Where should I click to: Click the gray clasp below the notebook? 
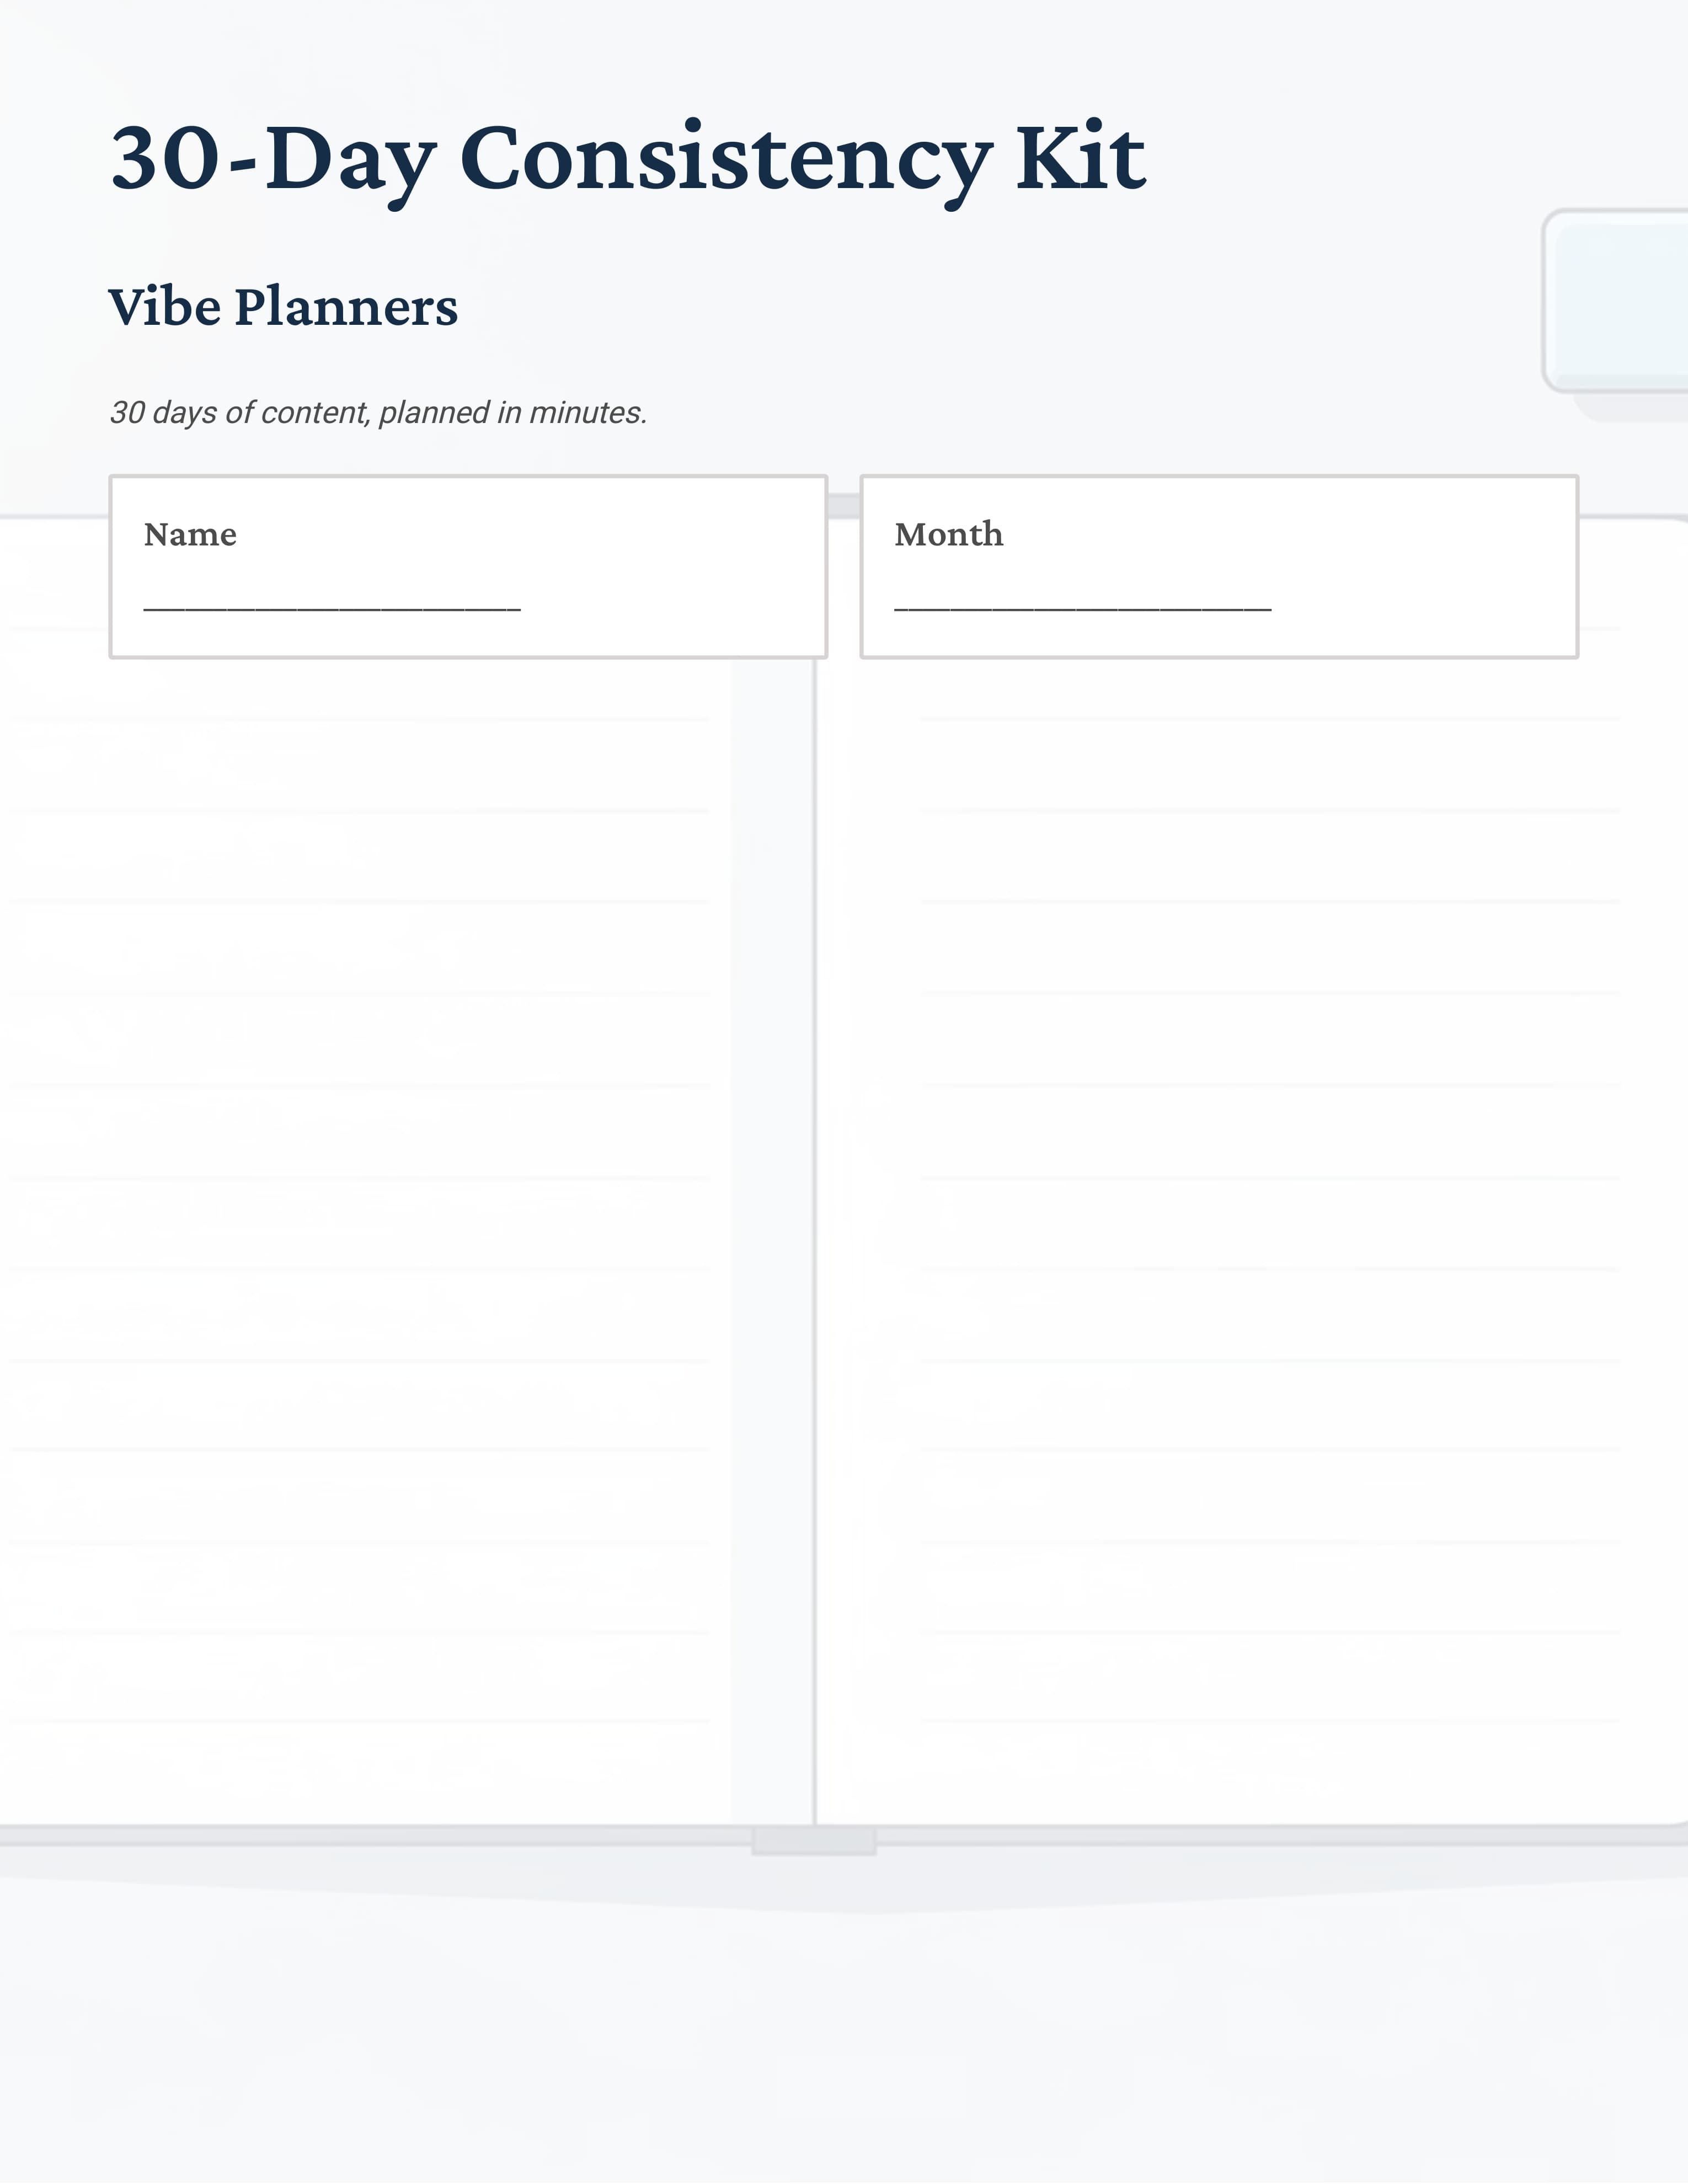[814, 1841]
